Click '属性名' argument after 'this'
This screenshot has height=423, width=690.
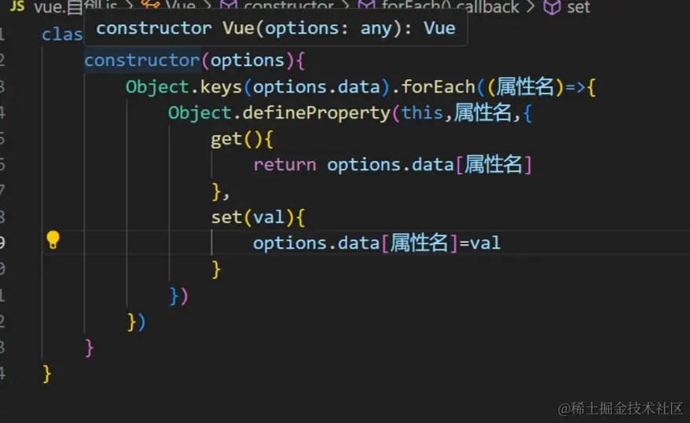[483, 113]
